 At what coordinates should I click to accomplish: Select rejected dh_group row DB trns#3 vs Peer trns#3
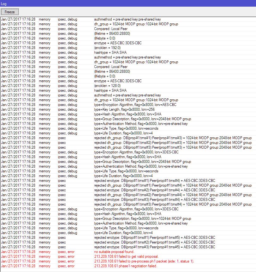point(128,147)
